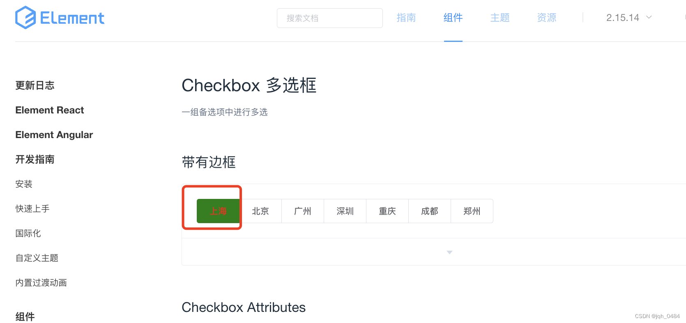Open the 2.15.14 version selector
Image resolution: width=686 pixels, height=323 pixels.
pyautogui.click(x=623, y=18)
